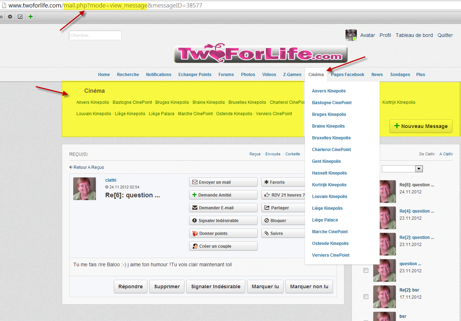Select Bruxelles Kinepolis in the Cinéma dropdown list
461x321 pixels.
pyautogui.click(x=331, y=138)
